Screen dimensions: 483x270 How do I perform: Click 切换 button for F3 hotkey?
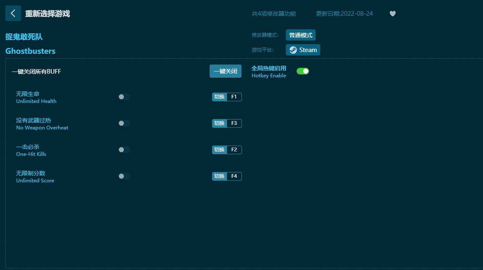(x=219, y=123)
